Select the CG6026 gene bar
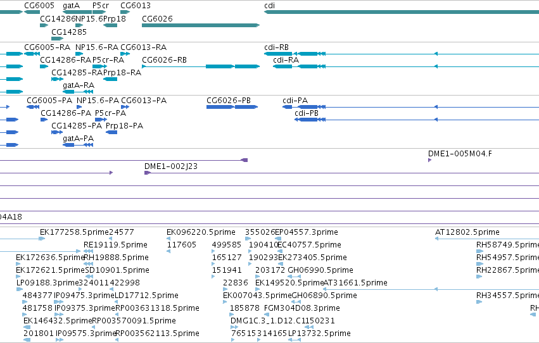The image size is (539, 343). tap(200, 25)
